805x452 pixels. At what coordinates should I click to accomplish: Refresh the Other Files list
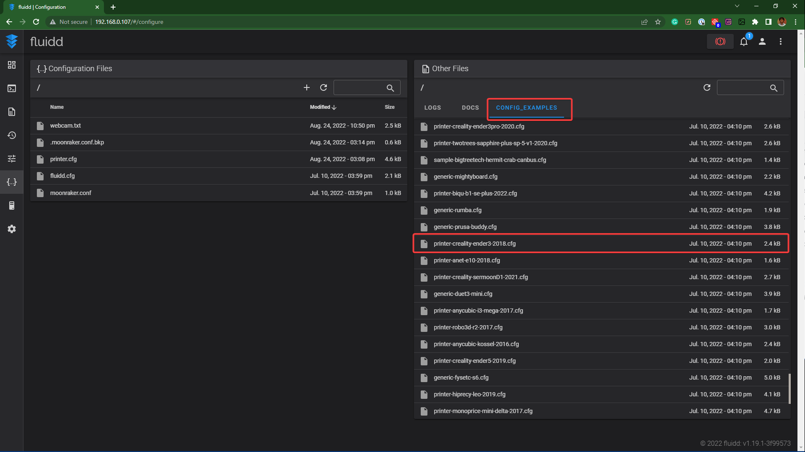[707, 87]
